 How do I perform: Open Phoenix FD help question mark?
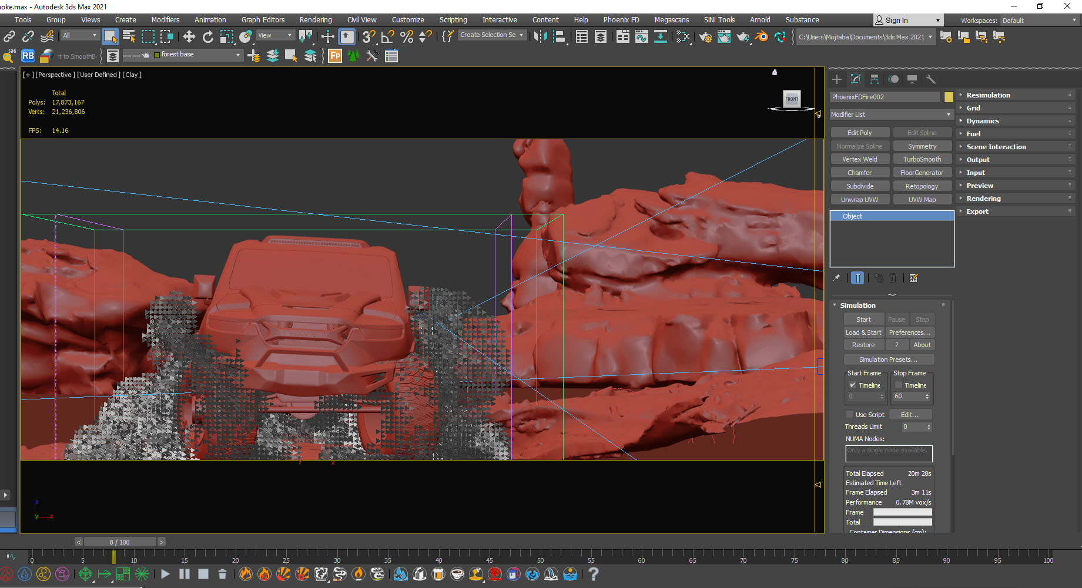click(x=594, y=574)
